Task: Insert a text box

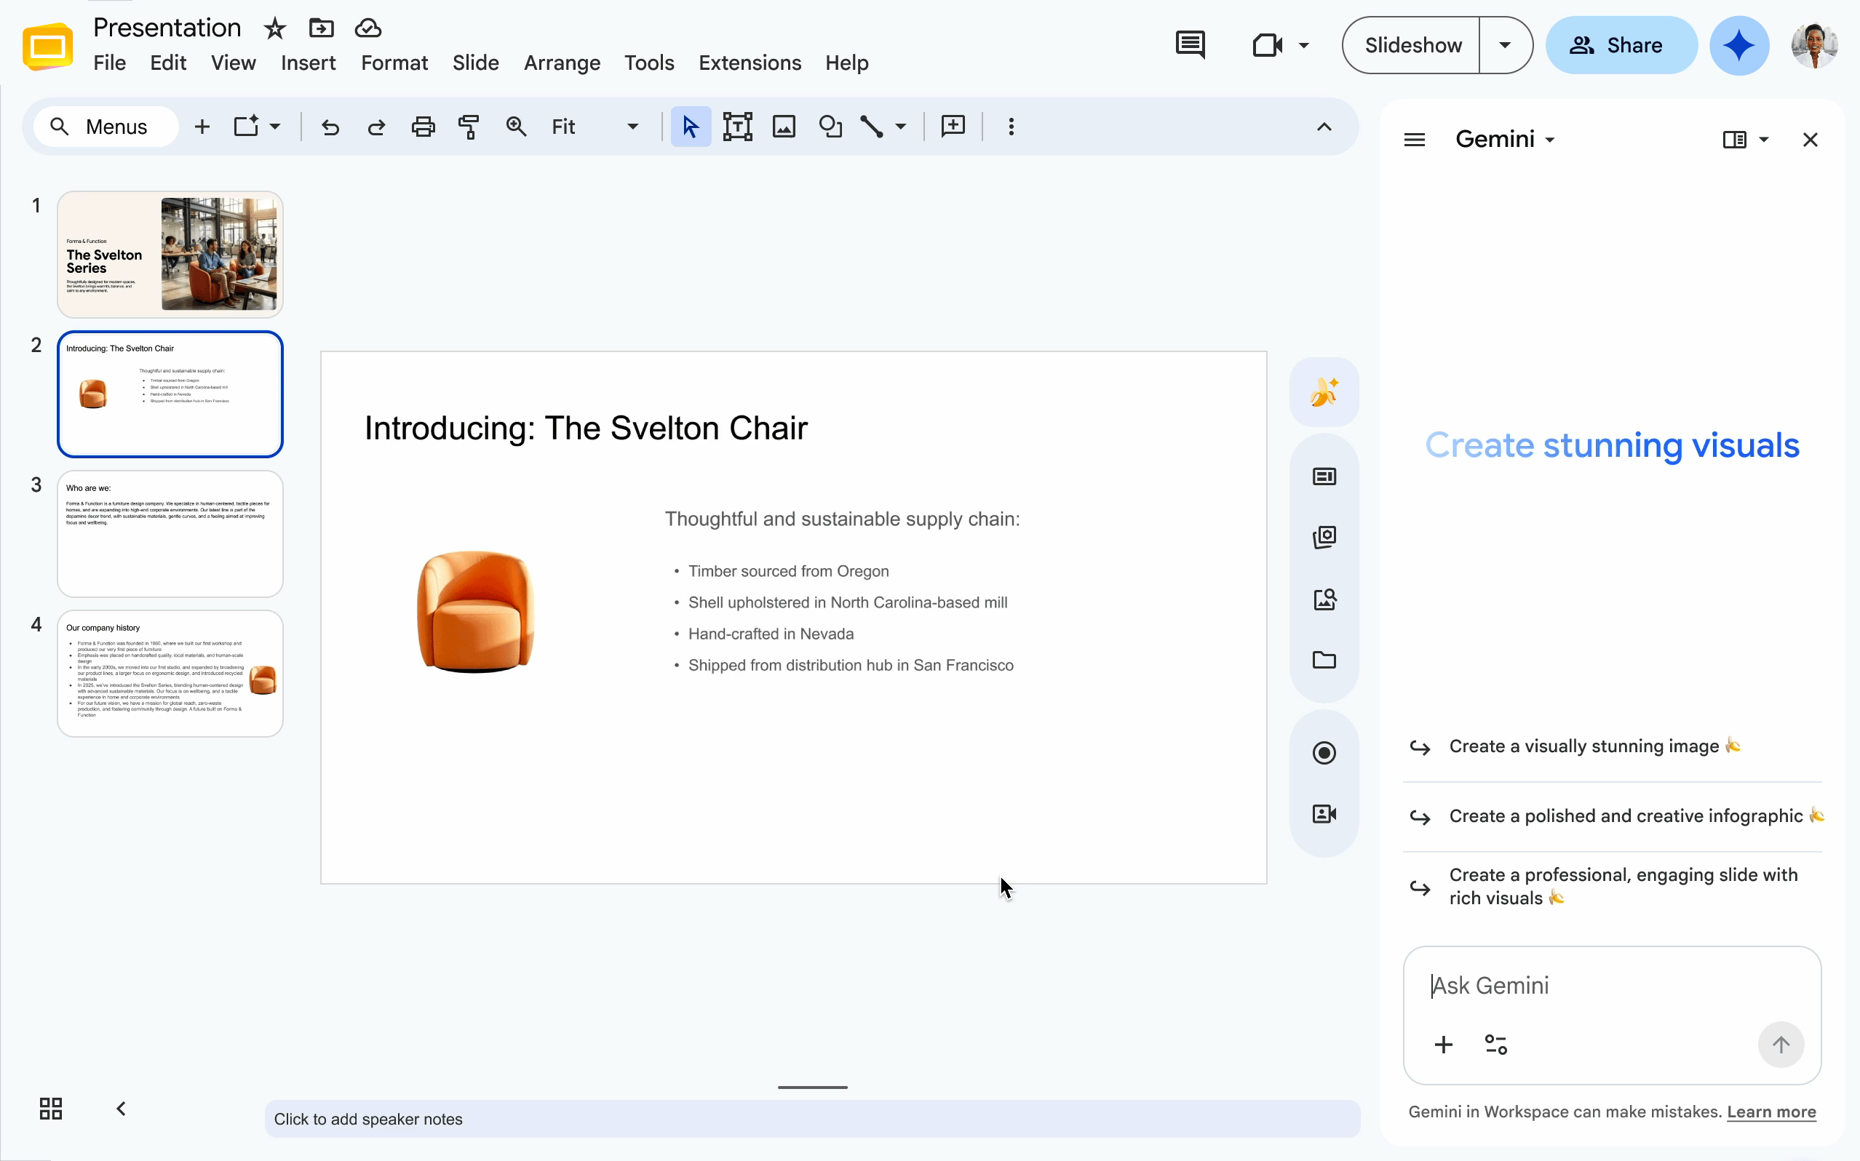Action: pyautogui.click(x=737, y=127)
